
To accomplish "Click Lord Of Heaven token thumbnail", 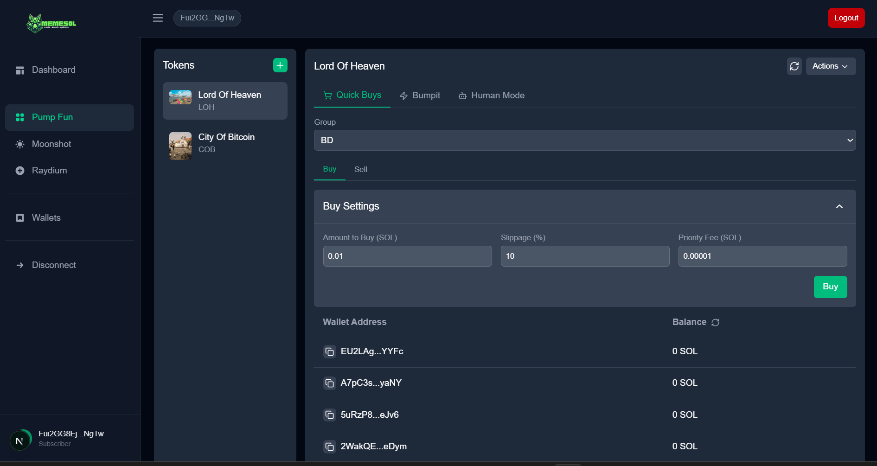I will tap(180, 97).
